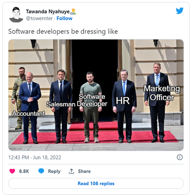The width and height of the screenshot is (191, 196).
Task: Click the 8.8K likes count
Action: (24, 171)
